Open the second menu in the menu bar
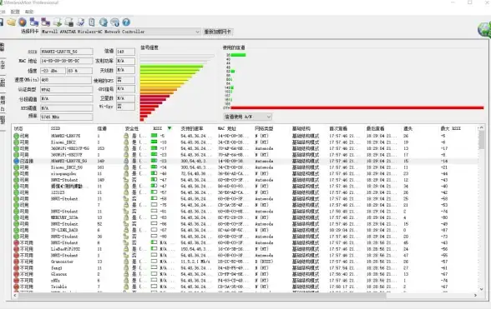Image resolution: width=491 pixels, height=309 pixels. pyautogui.click(x=15, y=12)
